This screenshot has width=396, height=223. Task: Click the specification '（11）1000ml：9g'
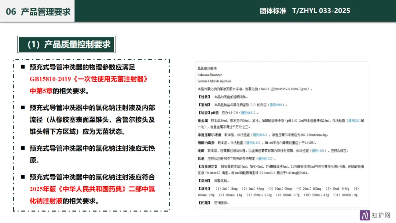coord(345,195)
